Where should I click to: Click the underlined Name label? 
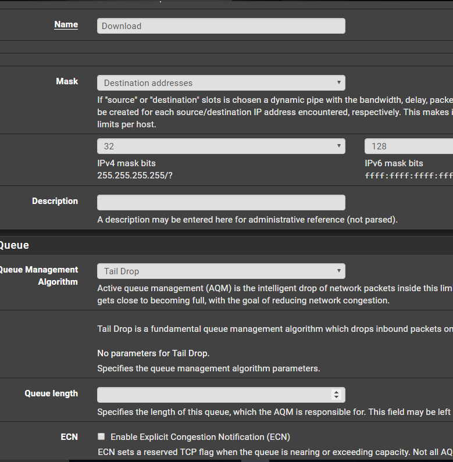[x=66, y=24]
